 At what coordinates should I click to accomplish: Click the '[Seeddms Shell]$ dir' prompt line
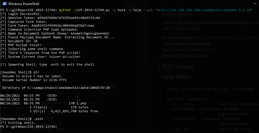point(20,72)
